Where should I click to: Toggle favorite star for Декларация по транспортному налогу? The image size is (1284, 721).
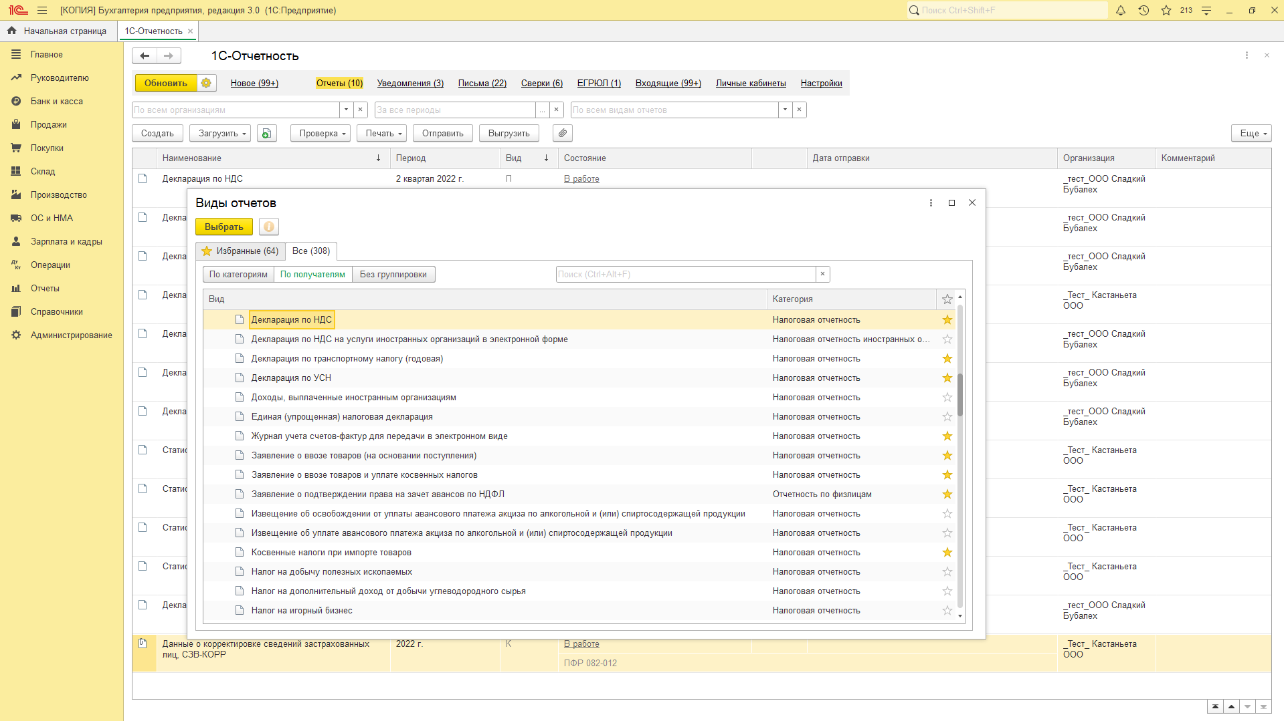[x=947, y=359]
